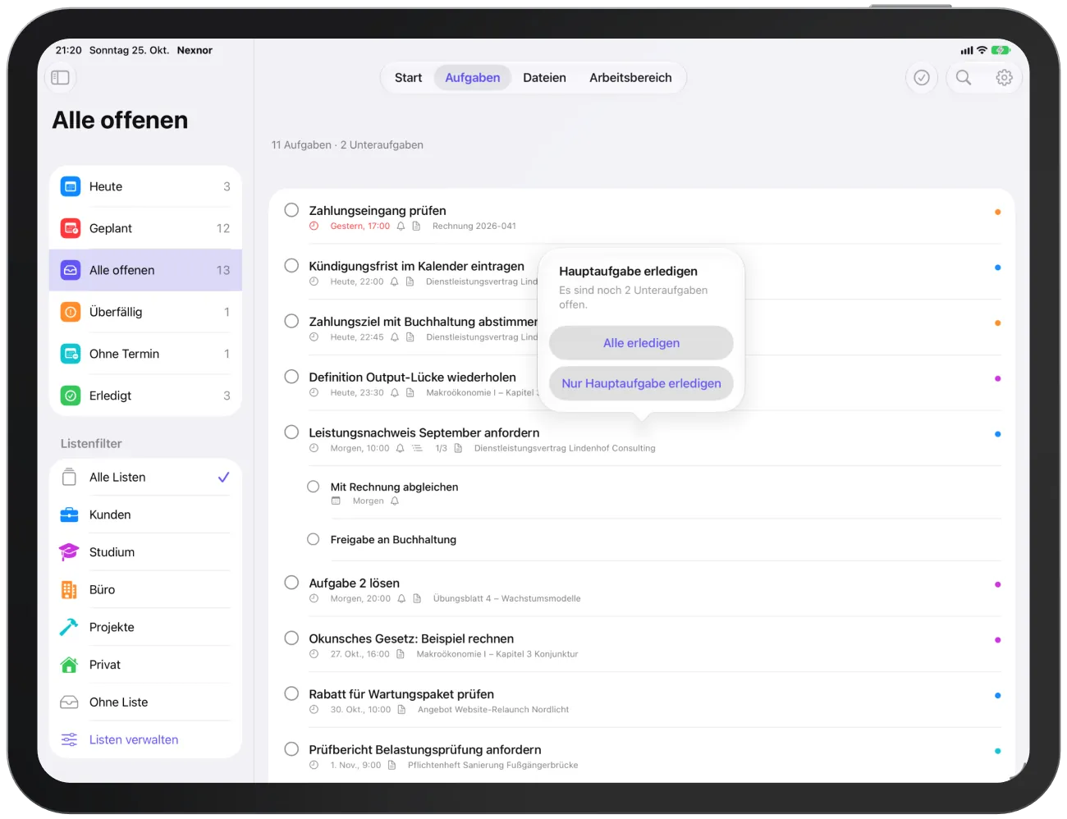Click the Privat house icon
1067x819 pixels.
[x=70, y=665]
